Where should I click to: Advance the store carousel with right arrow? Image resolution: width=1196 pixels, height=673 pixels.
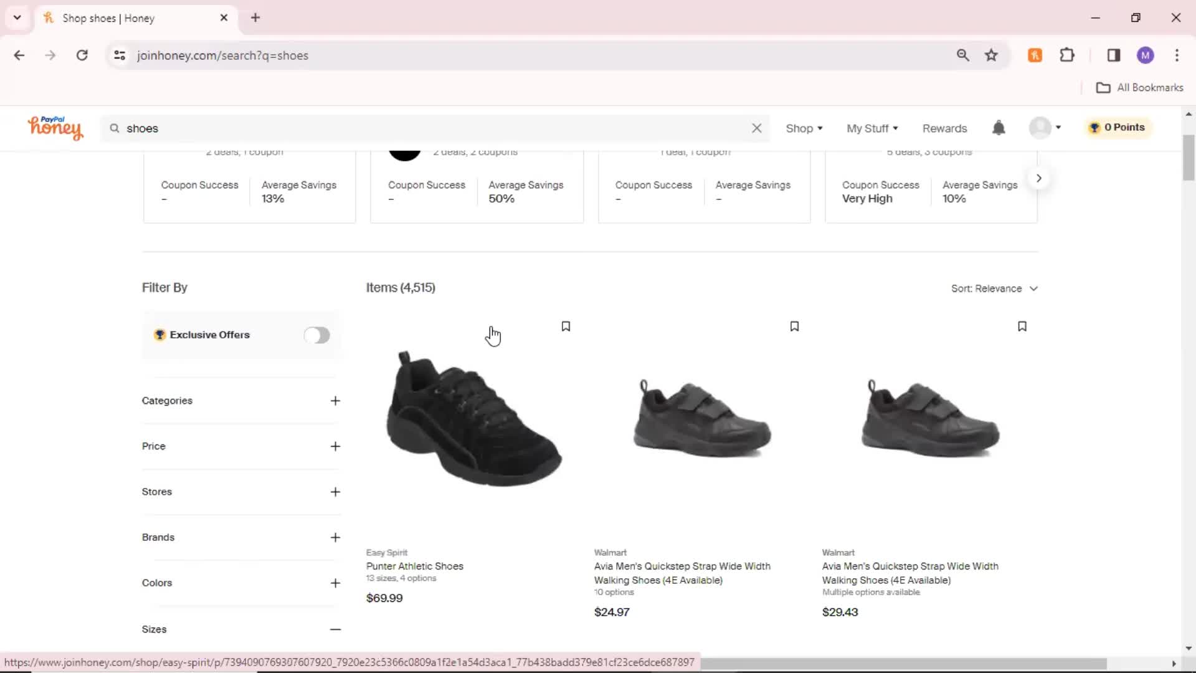coord(1038,178)
